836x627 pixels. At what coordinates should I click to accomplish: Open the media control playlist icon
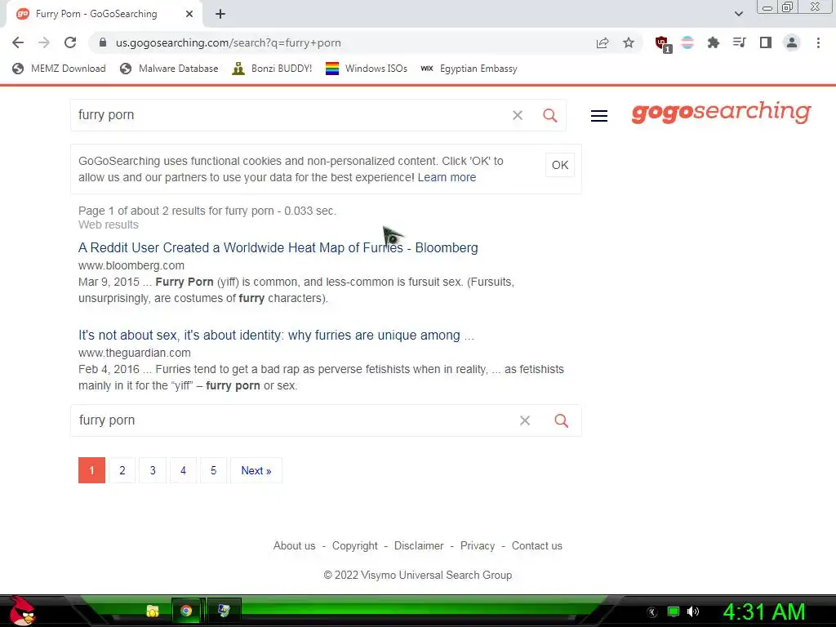coord(740,42)
